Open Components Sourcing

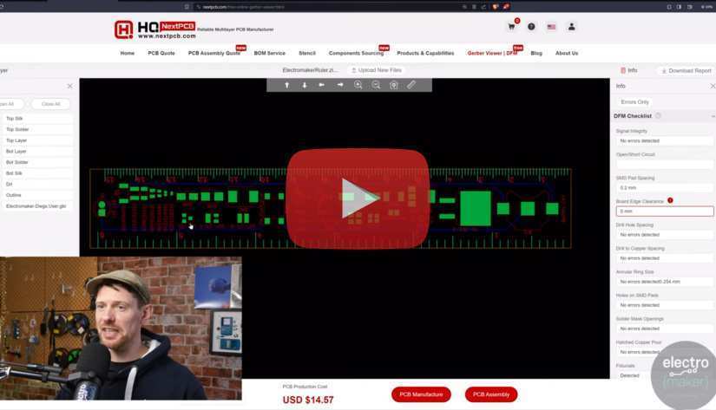coord(356,54)
